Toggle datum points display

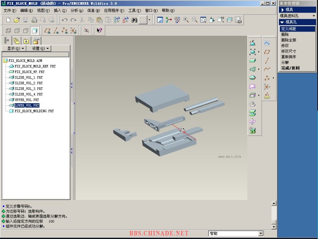pos(65,31)
